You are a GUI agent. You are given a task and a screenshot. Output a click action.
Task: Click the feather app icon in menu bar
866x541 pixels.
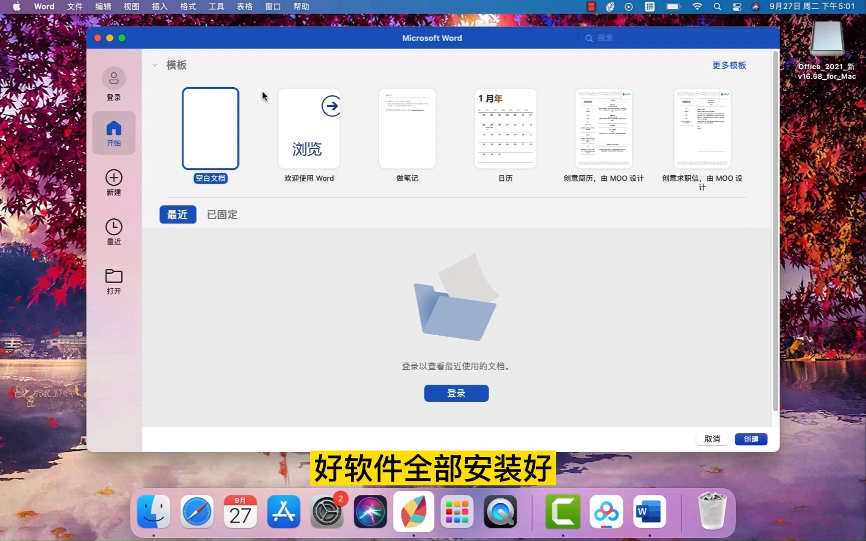click(x=610, y=7)
